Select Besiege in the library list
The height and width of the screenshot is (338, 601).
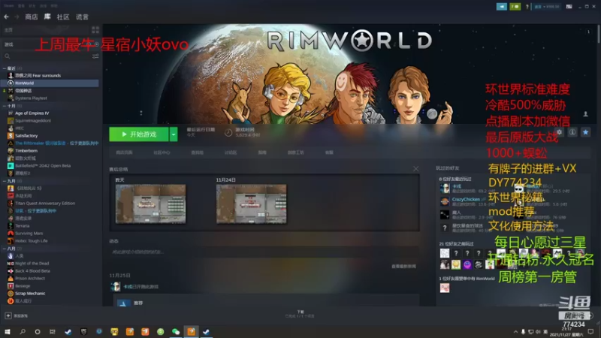pyautogui.click(x=23, y=286)
